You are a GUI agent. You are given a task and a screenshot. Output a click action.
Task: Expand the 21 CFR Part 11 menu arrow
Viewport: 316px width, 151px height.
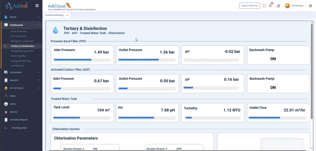[x=39, y=88]
